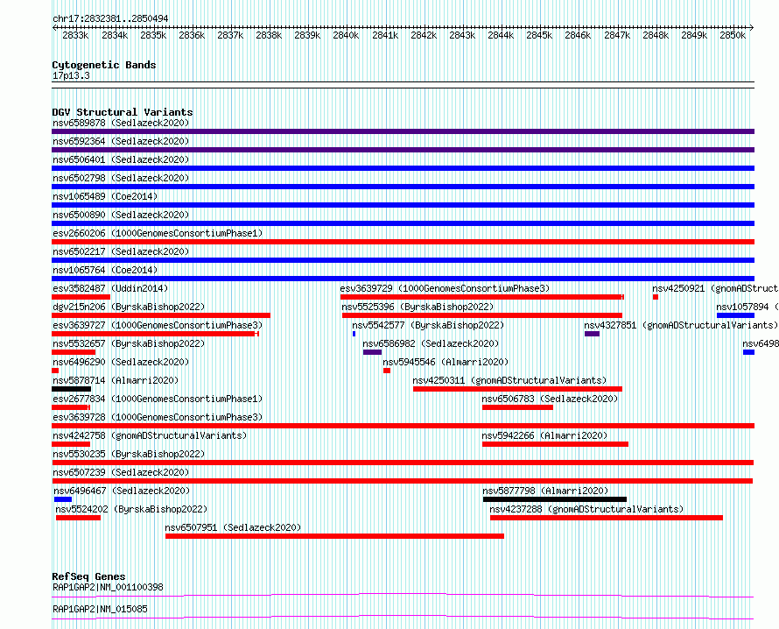
Task: Select the nsv6506783 (Sedlazeck2020) red bar
Action: pos(517,407)
